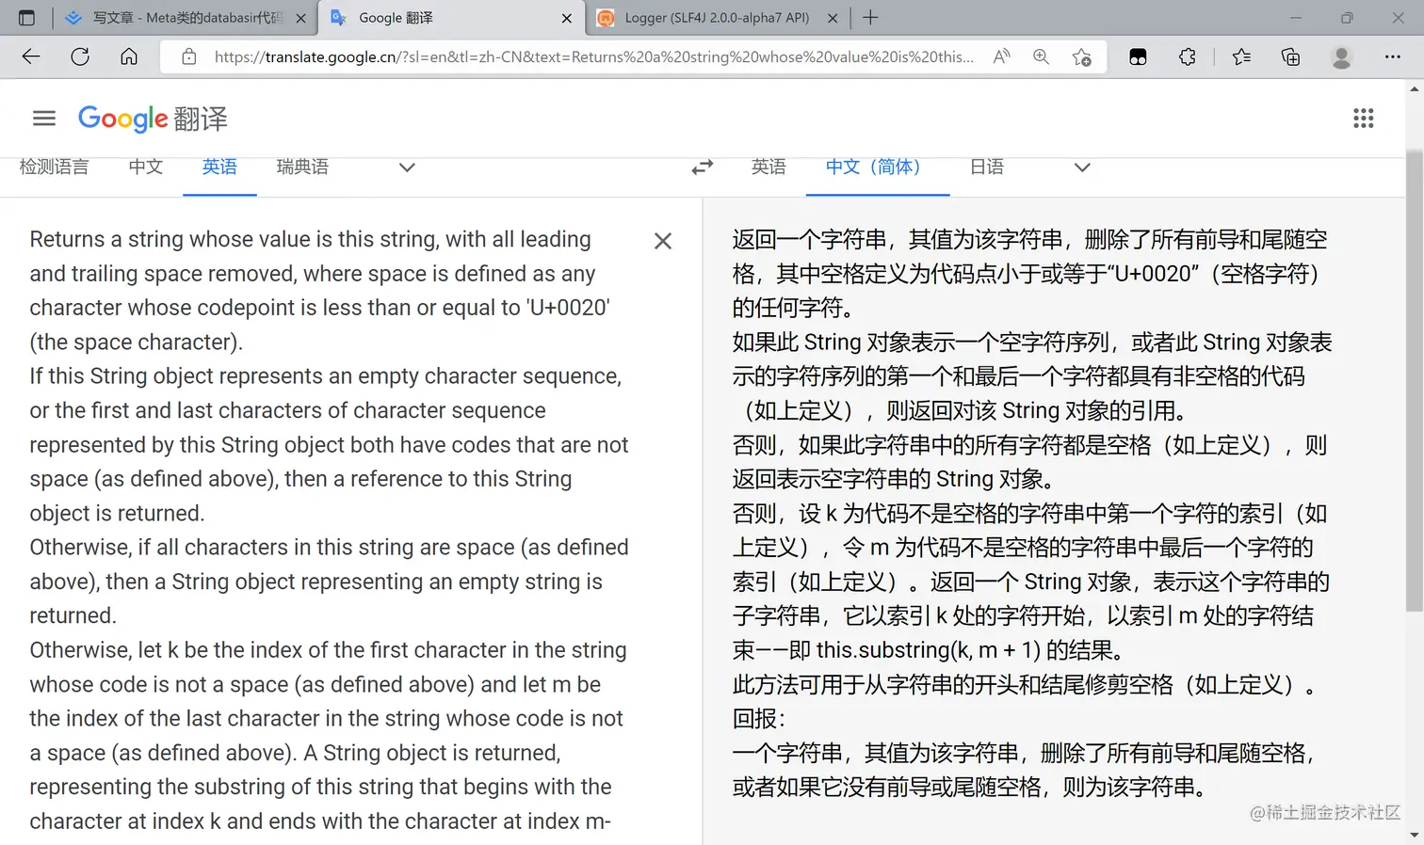This screenshot has height=845, width=1424.
Task: Click source line 'object is returned.'
Action: (x=117, y=514)
